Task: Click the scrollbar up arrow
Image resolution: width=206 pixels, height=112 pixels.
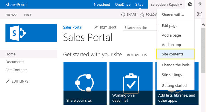Action: coord(203,25)
